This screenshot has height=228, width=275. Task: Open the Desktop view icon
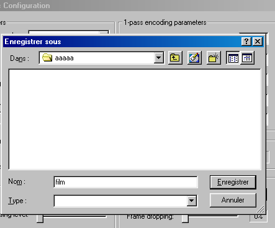coord(194,58)
